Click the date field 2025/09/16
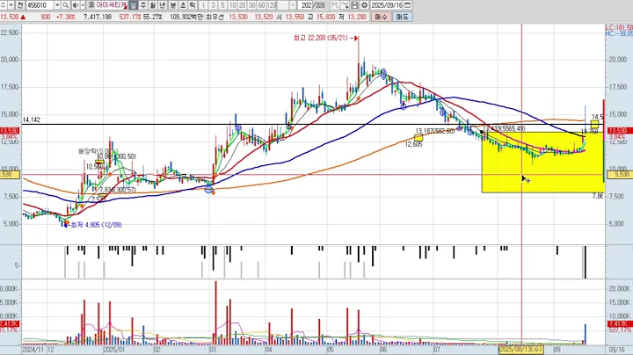The height and width of the screenshot is (355, 633). click(387, 5)
